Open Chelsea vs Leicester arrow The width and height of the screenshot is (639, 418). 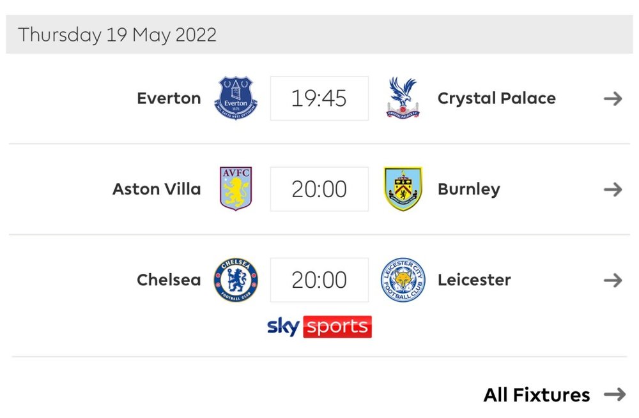pos(613,280)
